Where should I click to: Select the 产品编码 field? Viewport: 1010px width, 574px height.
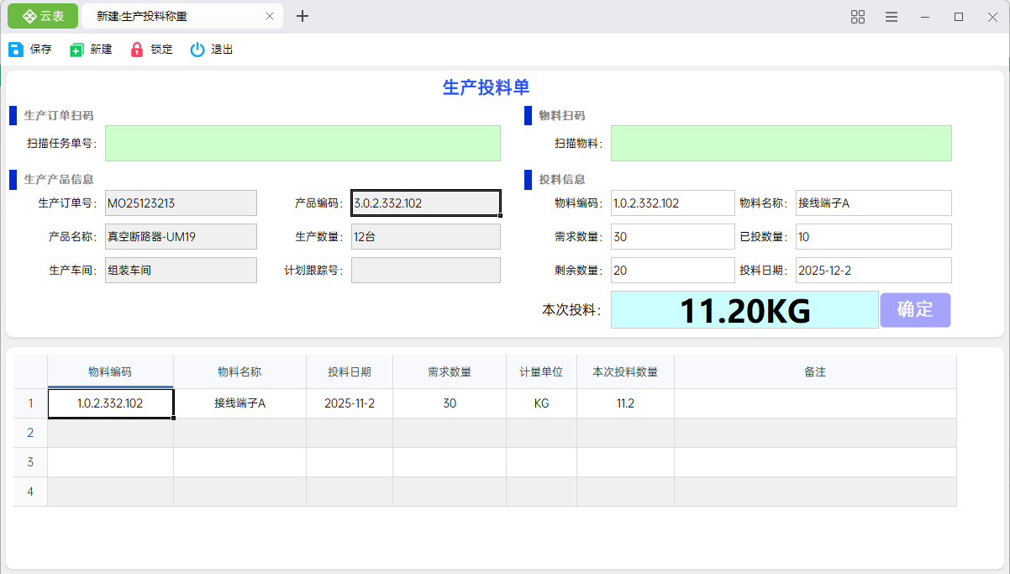click(425, 203)
